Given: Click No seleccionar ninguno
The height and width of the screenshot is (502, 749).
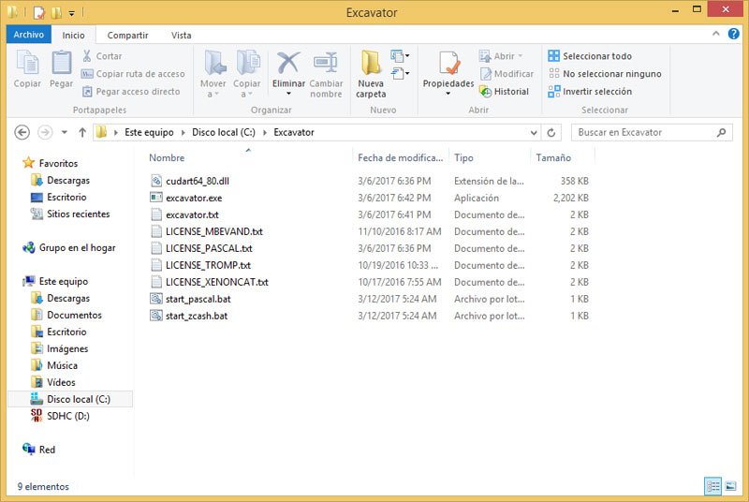Looking at the screenshot, I should click(x=605, y=74).
